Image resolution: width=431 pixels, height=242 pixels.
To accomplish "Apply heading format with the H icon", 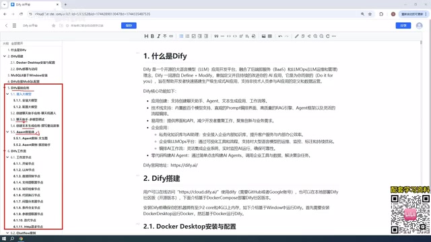I will (146, 36).
